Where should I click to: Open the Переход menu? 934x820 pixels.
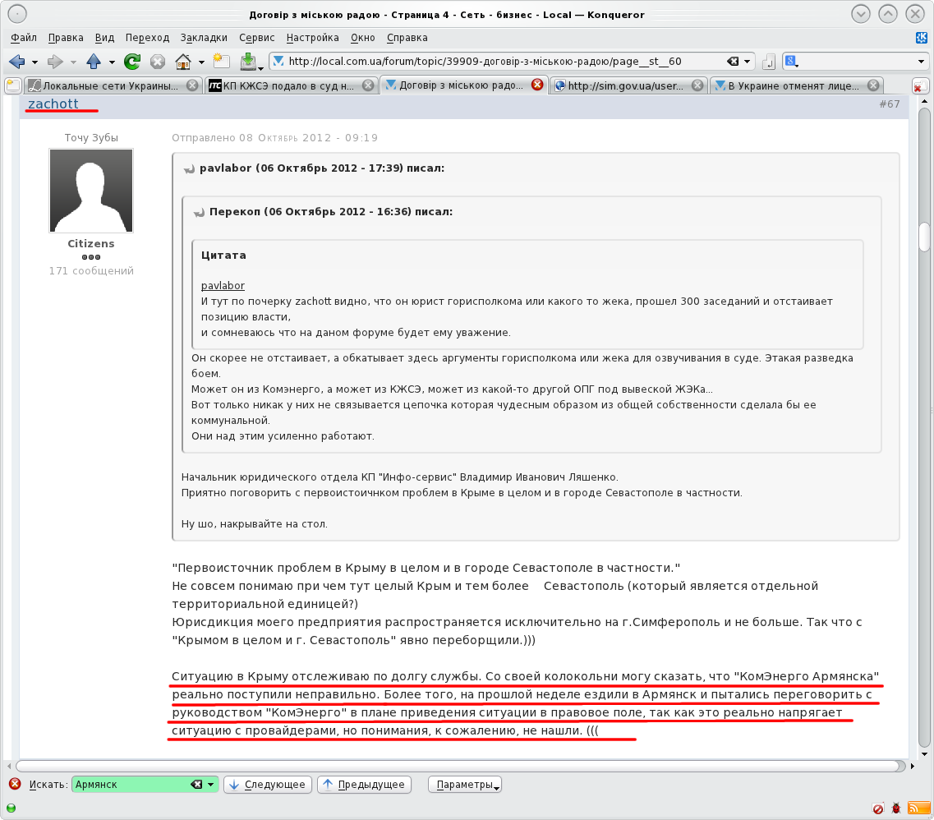point(147,38)
